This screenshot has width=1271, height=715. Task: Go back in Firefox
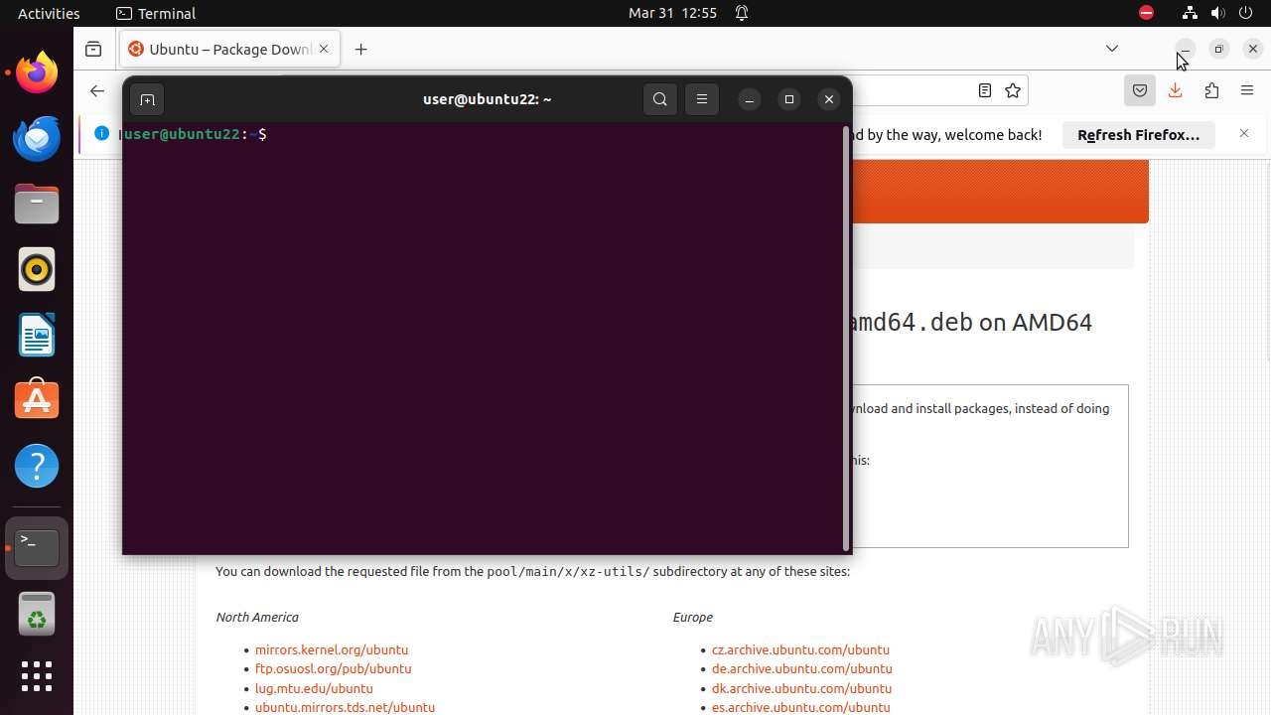click(x=96, y=90)
